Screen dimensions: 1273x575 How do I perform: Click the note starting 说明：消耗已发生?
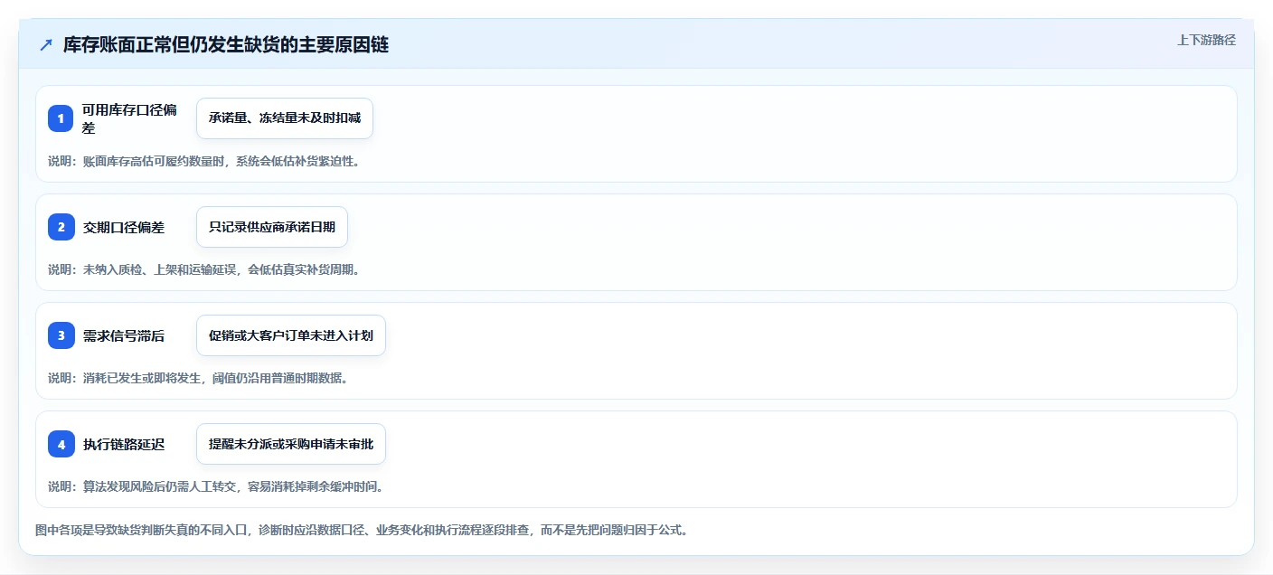pyautogui.click(x=198, y=378)
